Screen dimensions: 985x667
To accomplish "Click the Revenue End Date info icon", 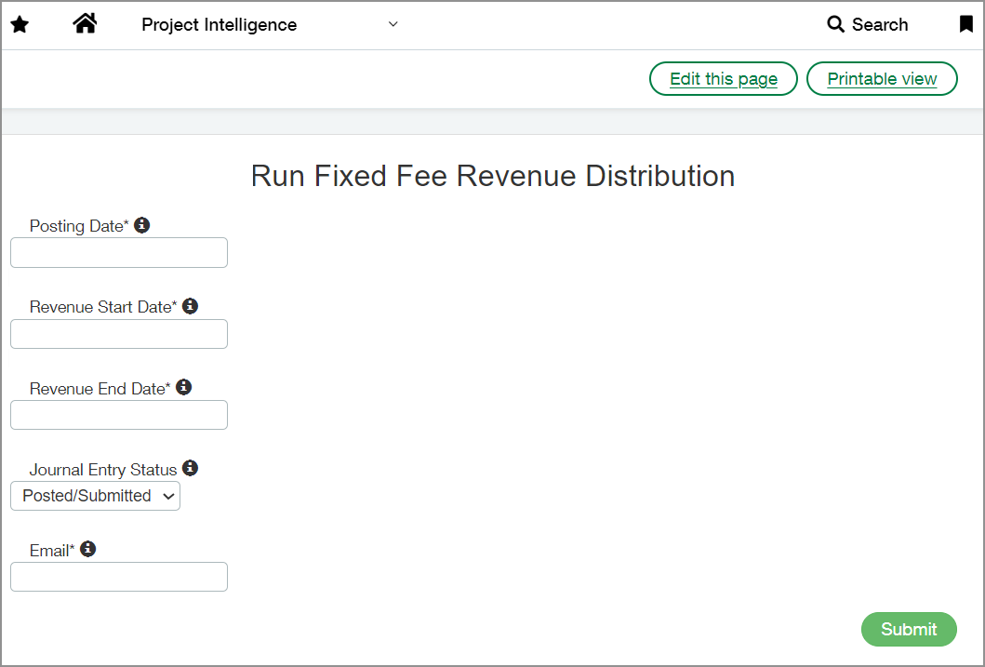I will coord(183,386).
